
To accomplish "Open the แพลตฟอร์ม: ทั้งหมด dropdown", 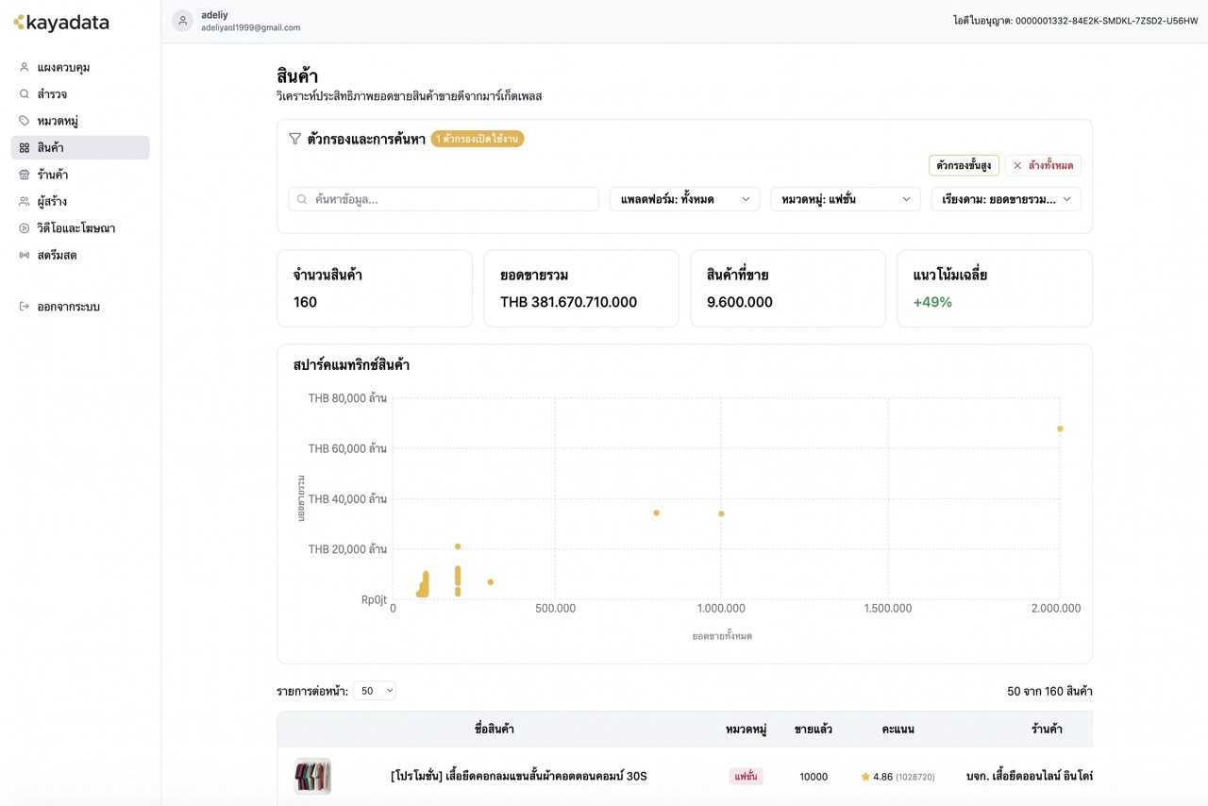I will click(x=684, y=199).
